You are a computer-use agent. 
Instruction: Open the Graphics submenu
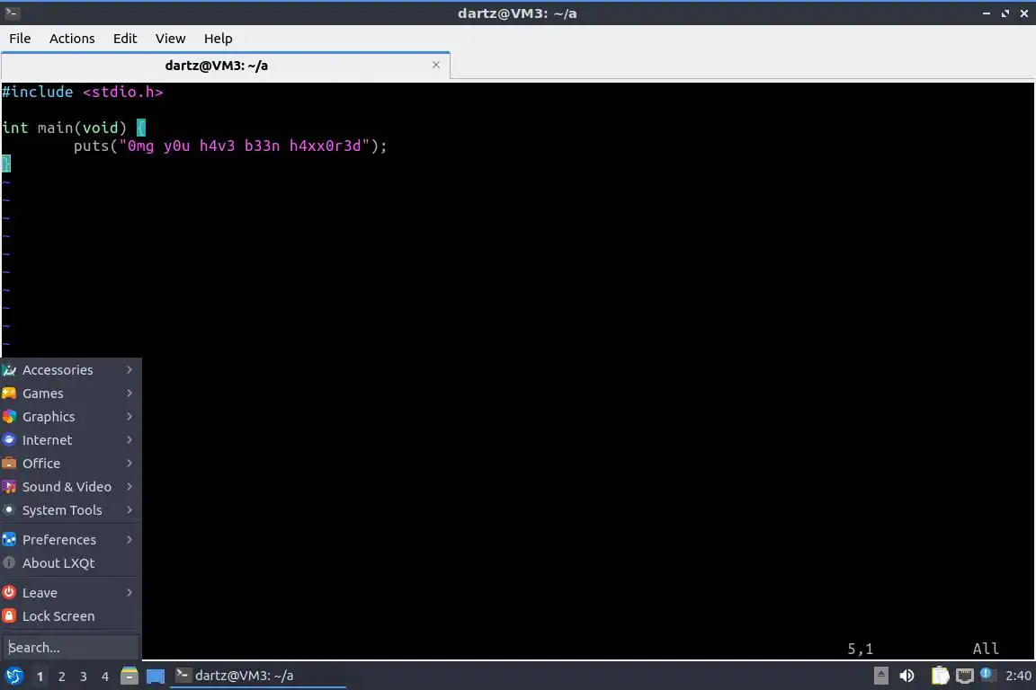[x=71, y=417]
